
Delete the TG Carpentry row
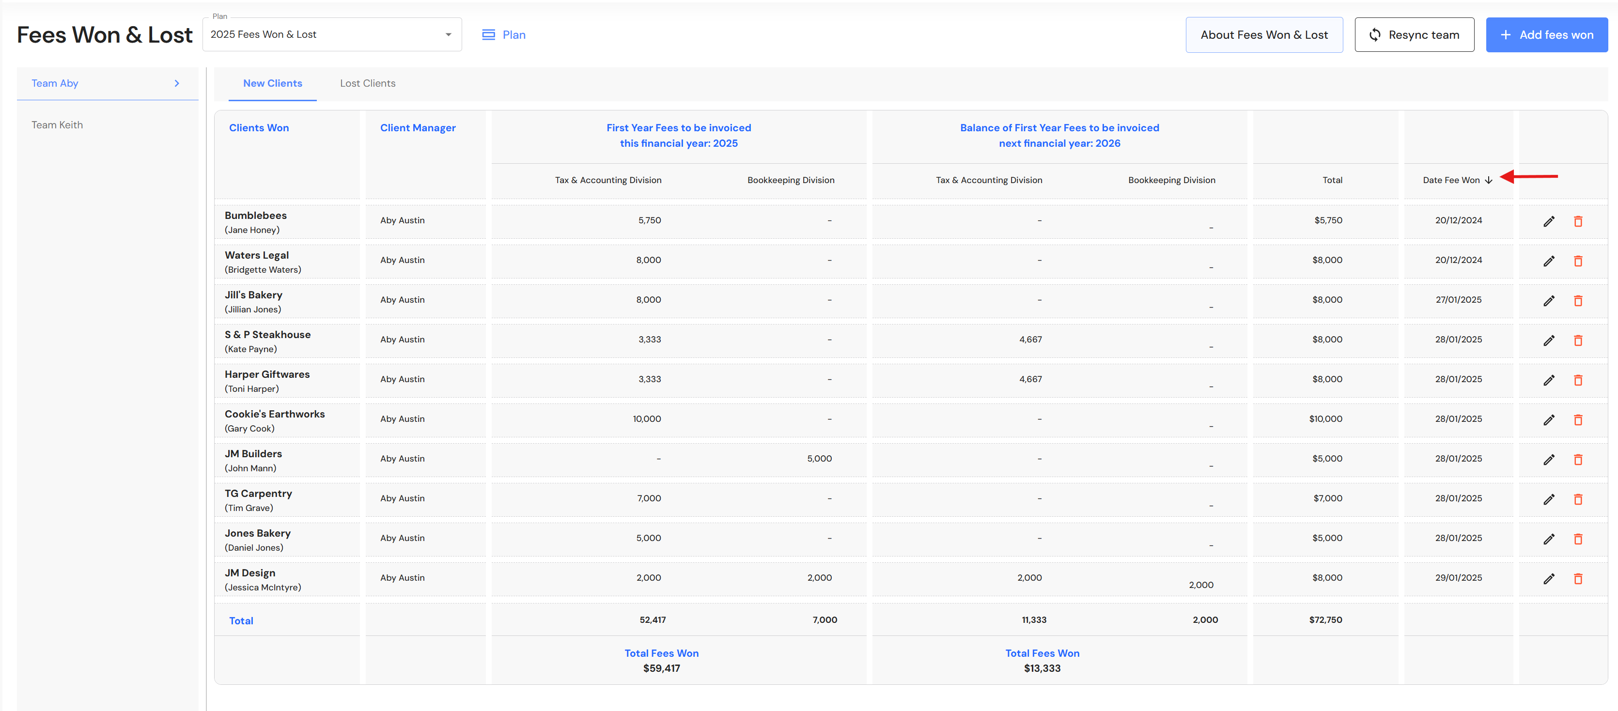[1577, 499]
